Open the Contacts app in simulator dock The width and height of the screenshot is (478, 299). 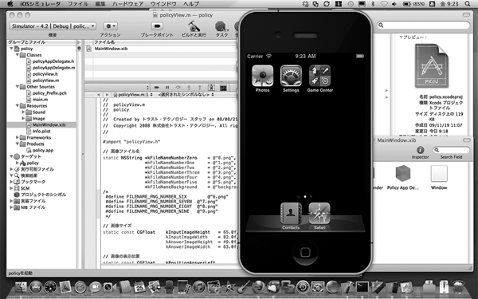291,214
